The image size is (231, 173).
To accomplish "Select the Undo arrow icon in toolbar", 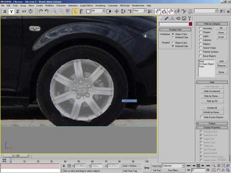I will point(41,11).
